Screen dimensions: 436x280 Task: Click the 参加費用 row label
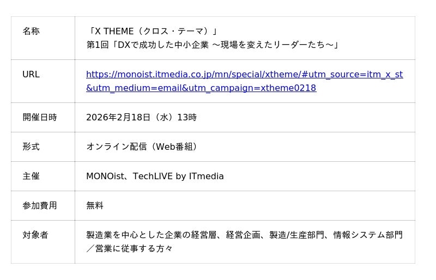(x=39, y=205)
